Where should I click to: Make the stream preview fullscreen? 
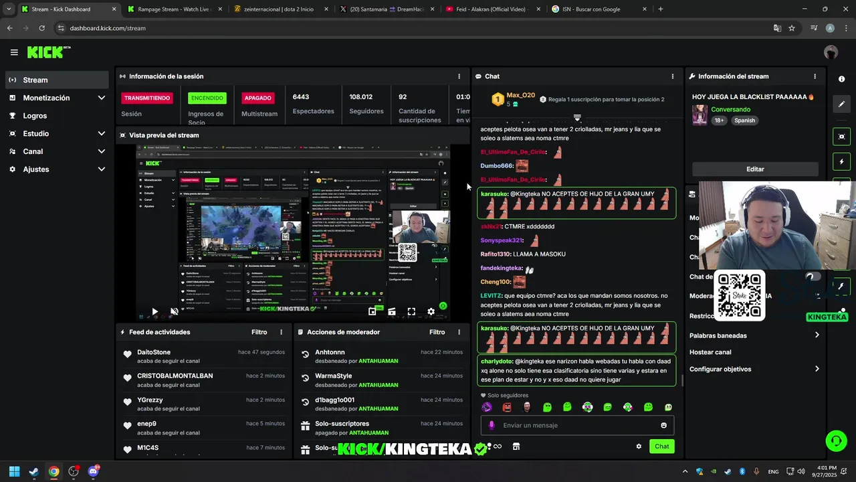pyautogui.click(x=411, y=311)
